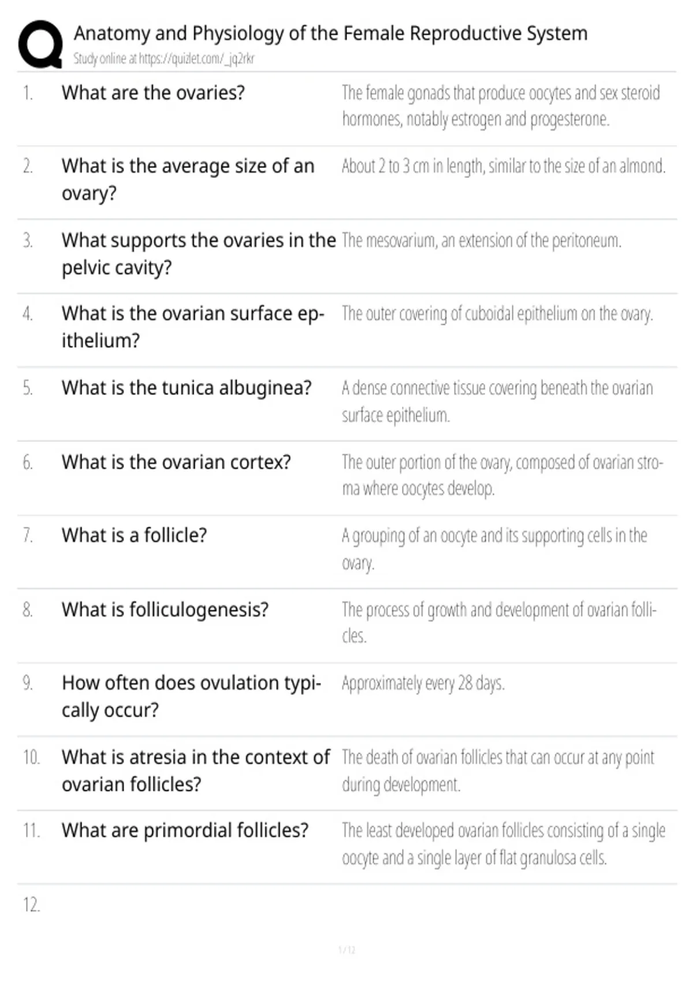
Task: Select the ovarian surface epithelium question
Action: 193,327
